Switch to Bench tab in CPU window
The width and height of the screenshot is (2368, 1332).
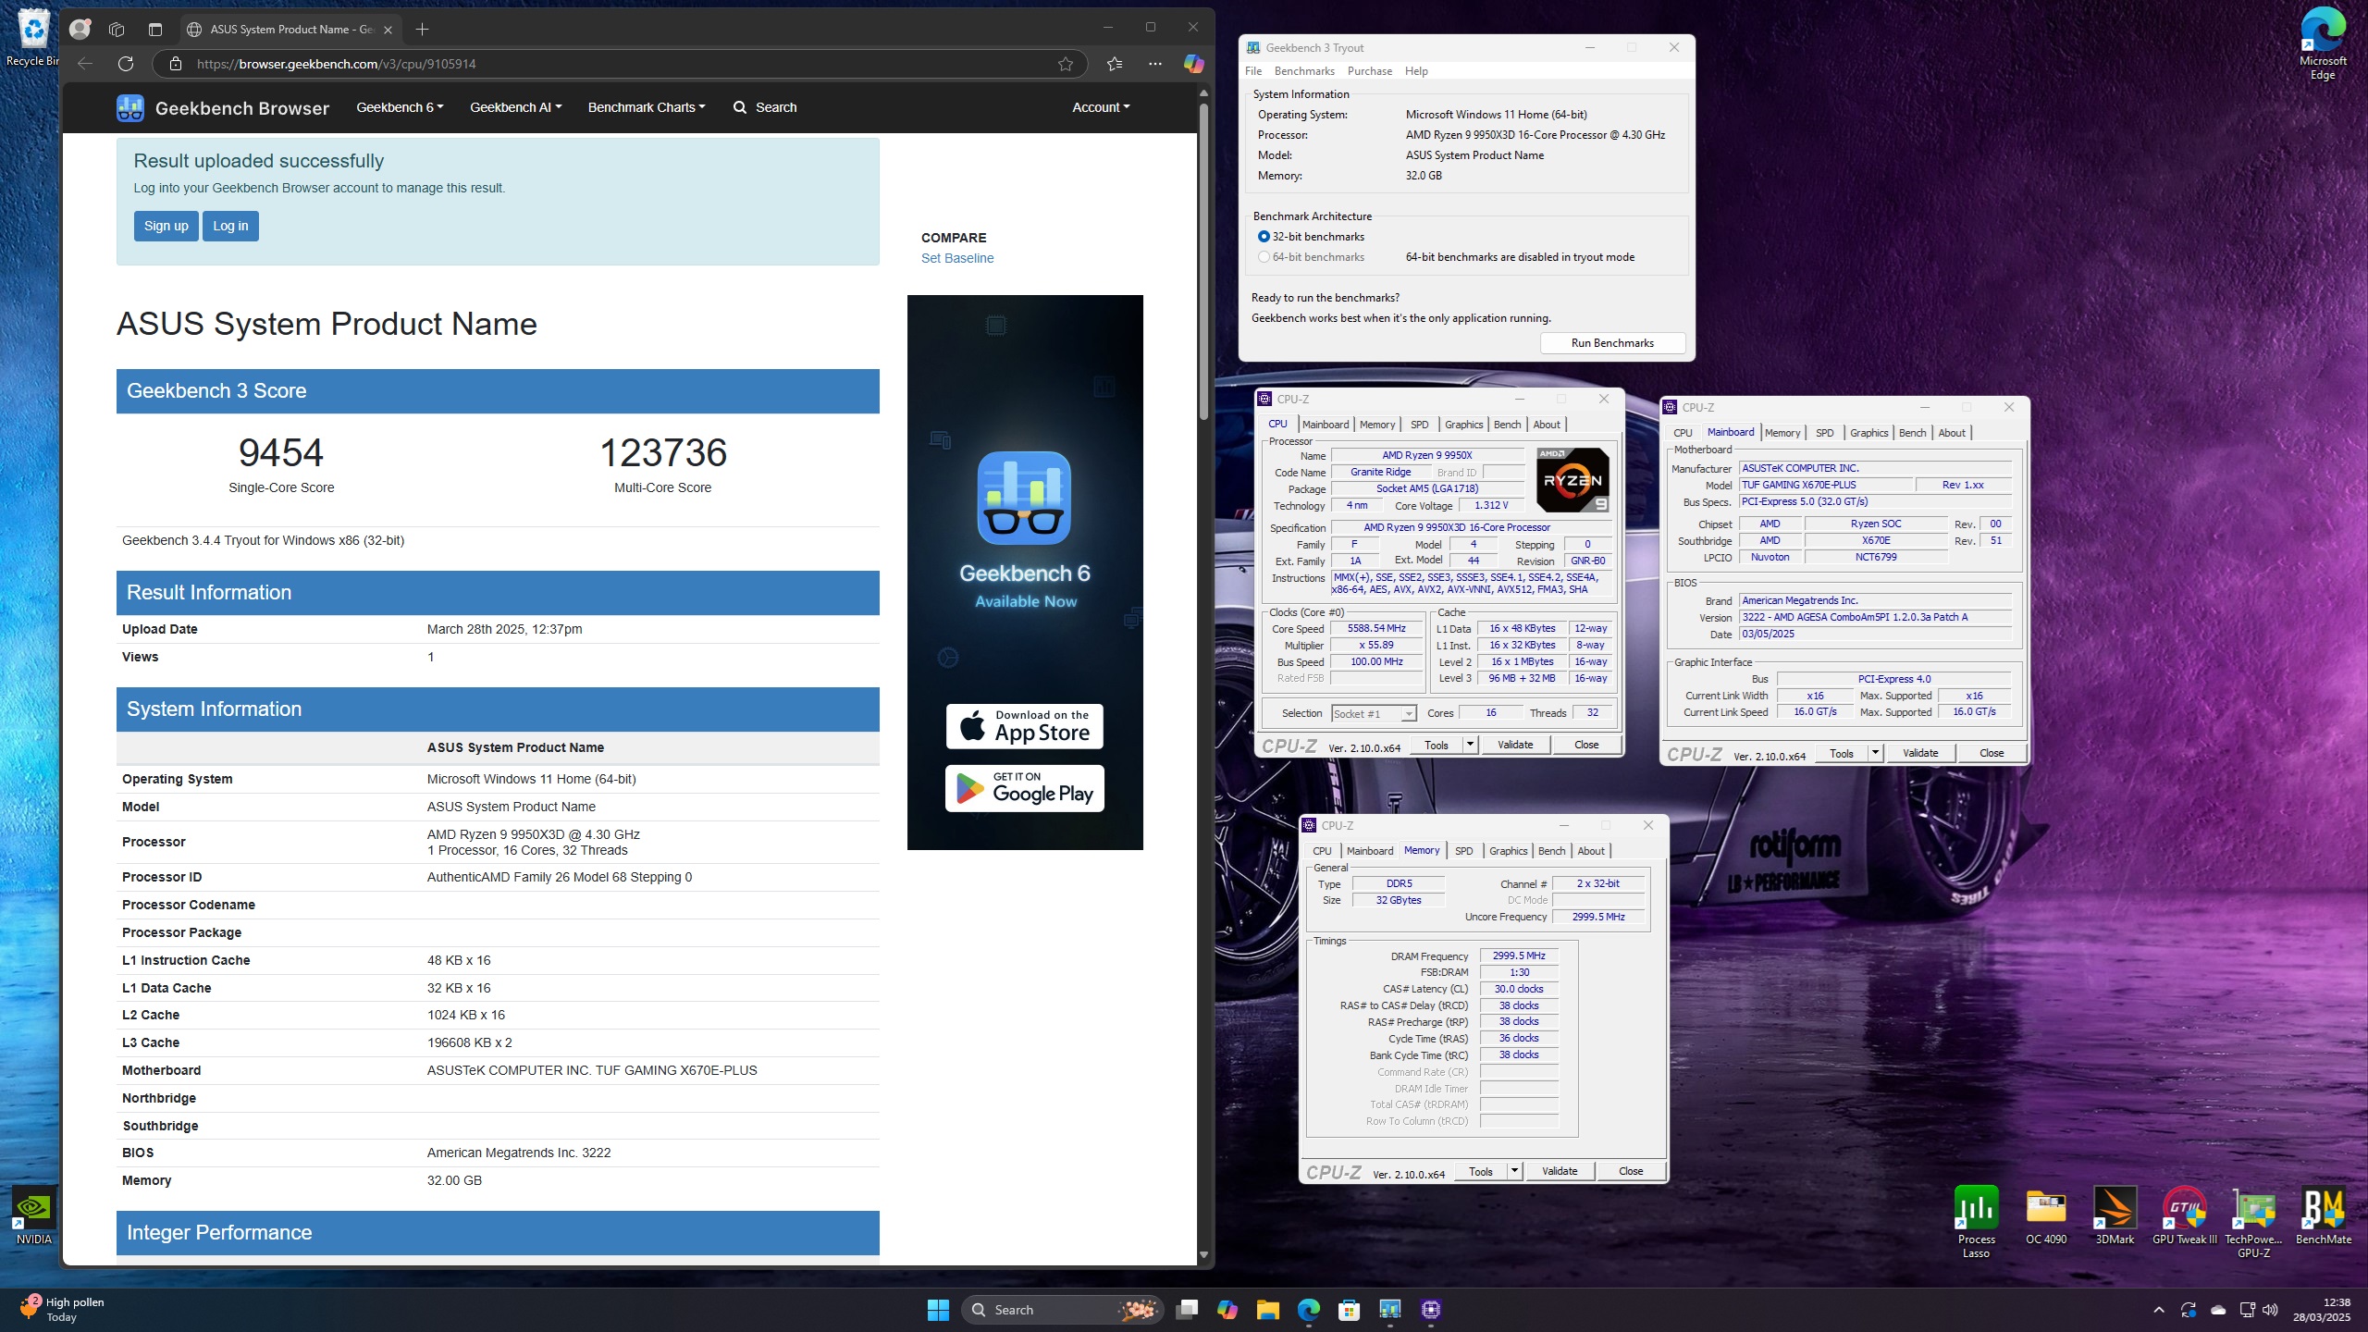1507,425
